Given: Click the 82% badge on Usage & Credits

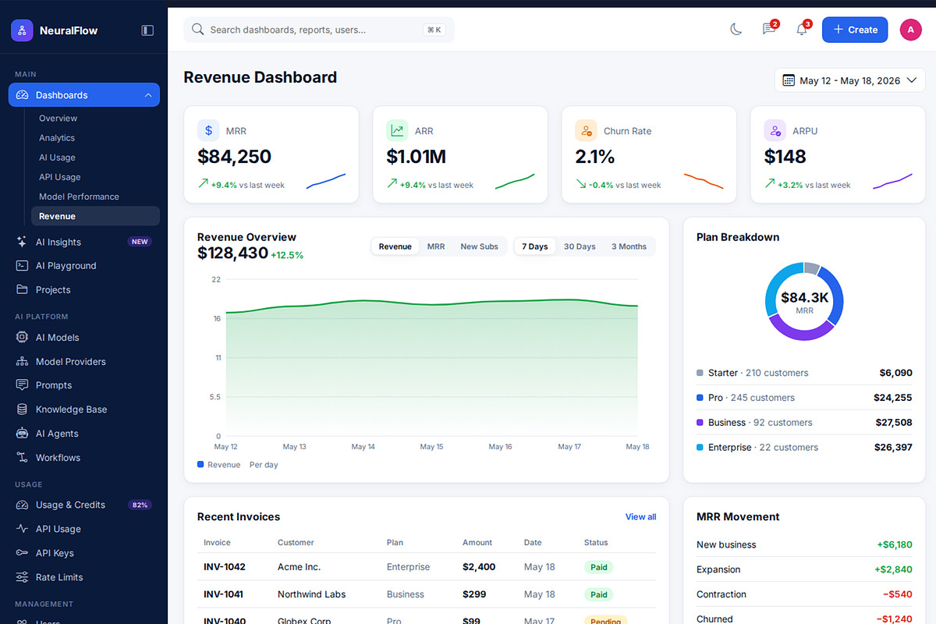Looking at the screenshot, I should coord(140,505).
